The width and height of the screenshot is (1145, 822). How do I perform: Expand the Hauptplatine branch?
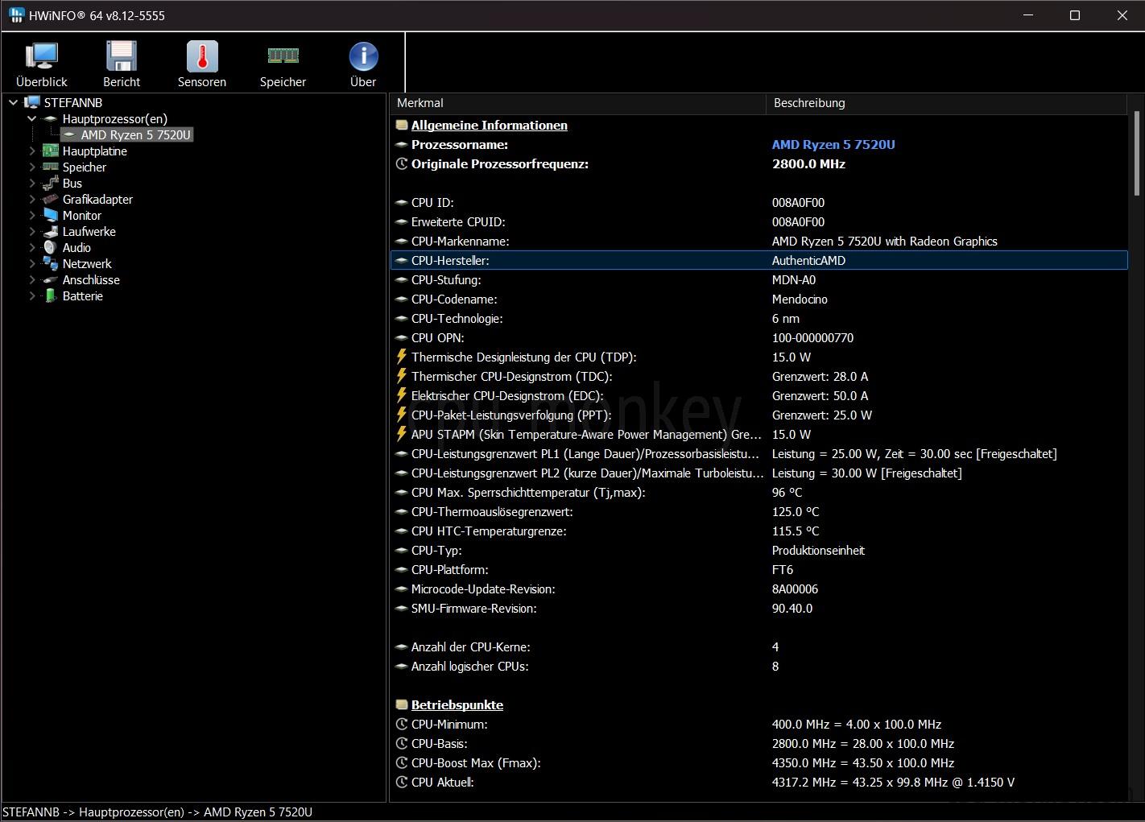(x=32, y=151)
